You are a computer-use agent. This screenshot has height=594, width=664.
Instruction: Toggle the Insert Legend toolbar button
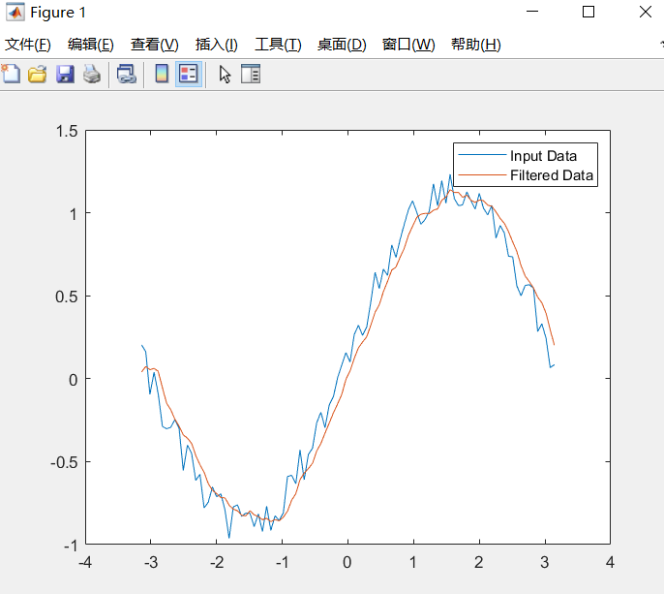[x=189, y=74]
